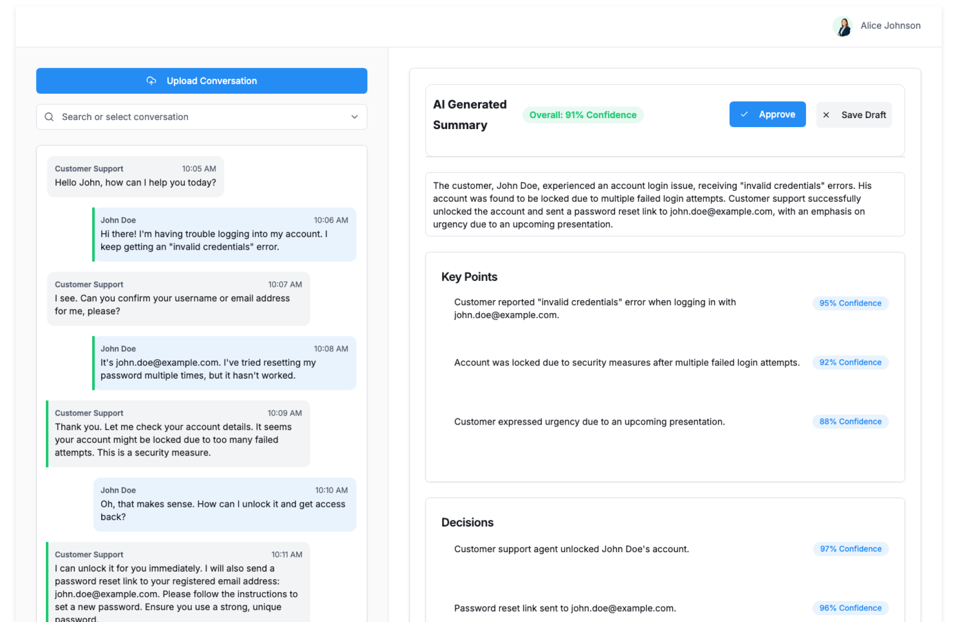
Task: Select the 92% Confidence tag
Action: click(x=850, y=362)
